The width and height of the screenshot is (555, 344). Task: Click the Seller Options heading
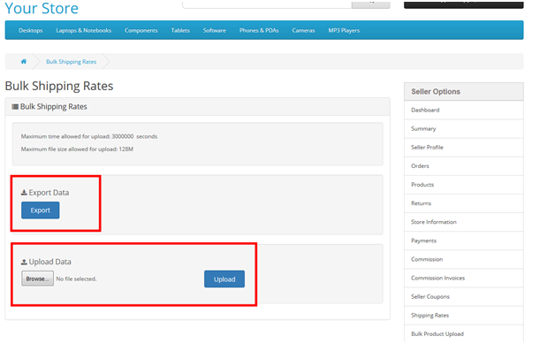[x=436, y=92]
